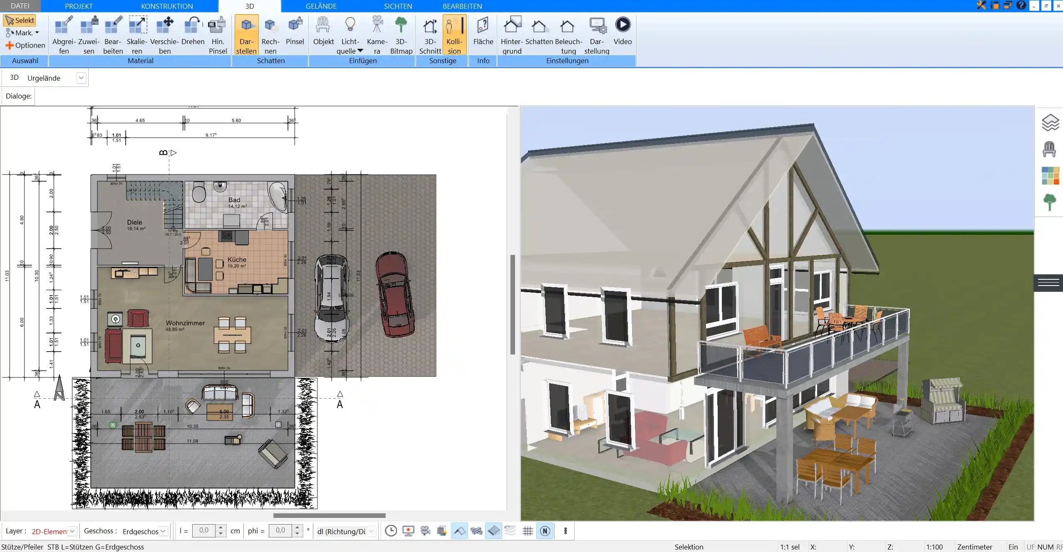
Task: Open the Darstellung display settings
Action: [597, 35]
